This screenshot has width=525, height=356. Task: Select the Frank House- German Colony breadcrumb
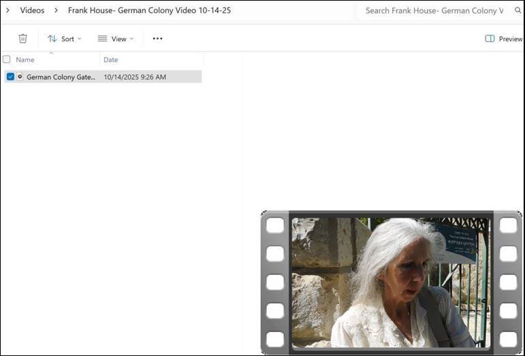[x=149, y=10]
